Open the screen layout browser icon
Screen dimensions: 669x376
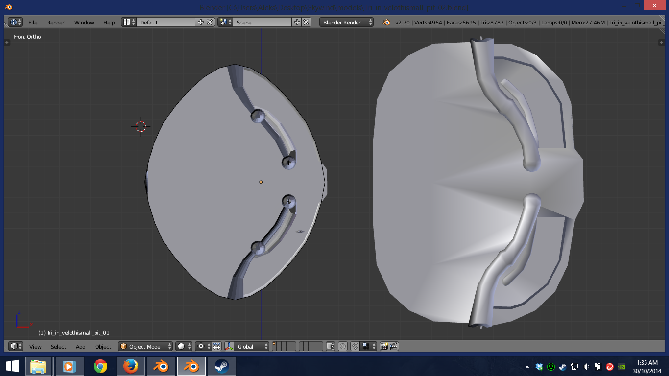coord(129,22)
